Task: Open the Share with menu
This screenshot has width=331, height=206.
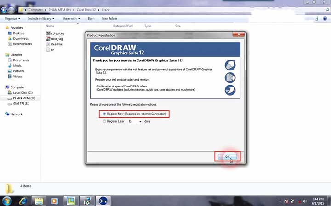Action: point(71,18)
